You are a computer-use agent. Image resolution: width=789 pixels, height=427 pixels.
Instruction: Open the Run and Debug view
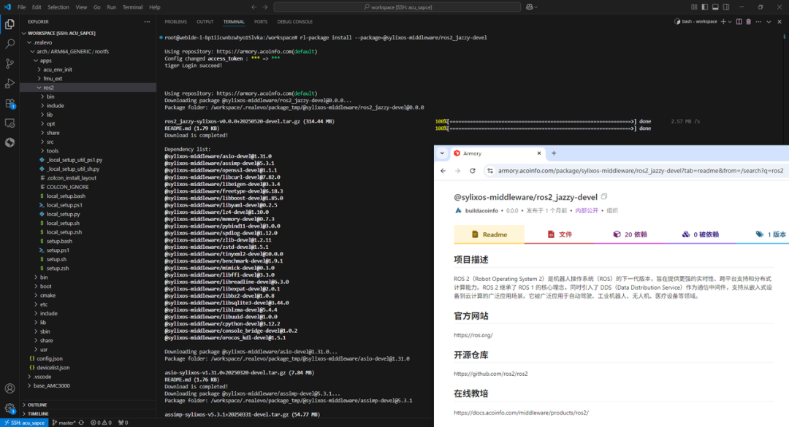tap(9, 83)
